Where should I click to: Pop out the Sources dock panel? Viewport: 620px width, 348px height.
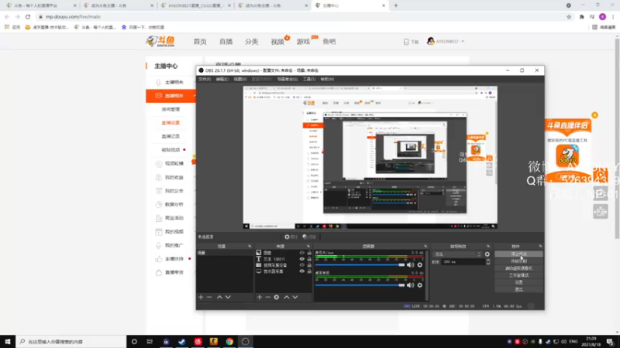click(308, 246)
